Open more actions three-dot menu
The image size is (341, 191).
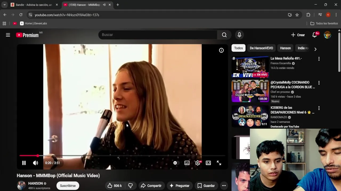point(224,186)
